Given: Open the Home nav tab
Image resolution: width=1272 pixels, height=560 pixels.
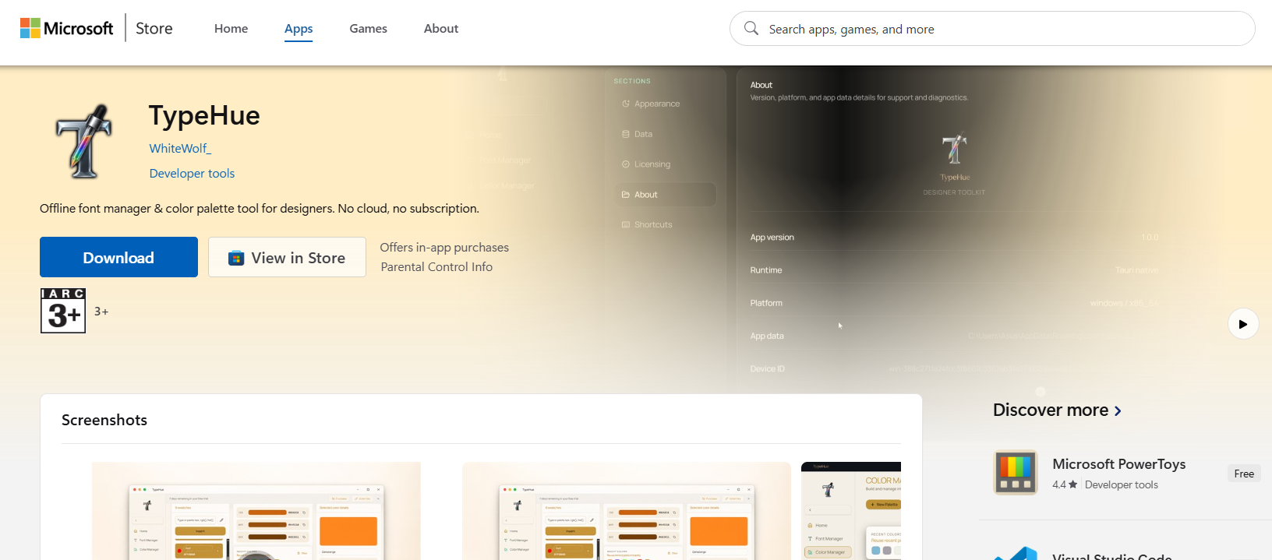Looking at the screenshot, I should 231,28.
